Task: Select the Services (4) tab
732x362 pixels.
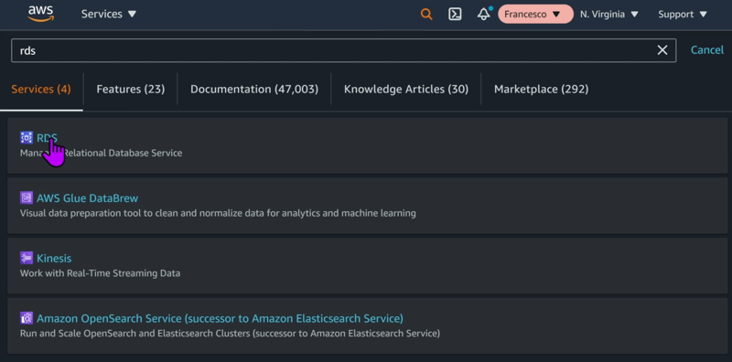Action: pos(41,89)
